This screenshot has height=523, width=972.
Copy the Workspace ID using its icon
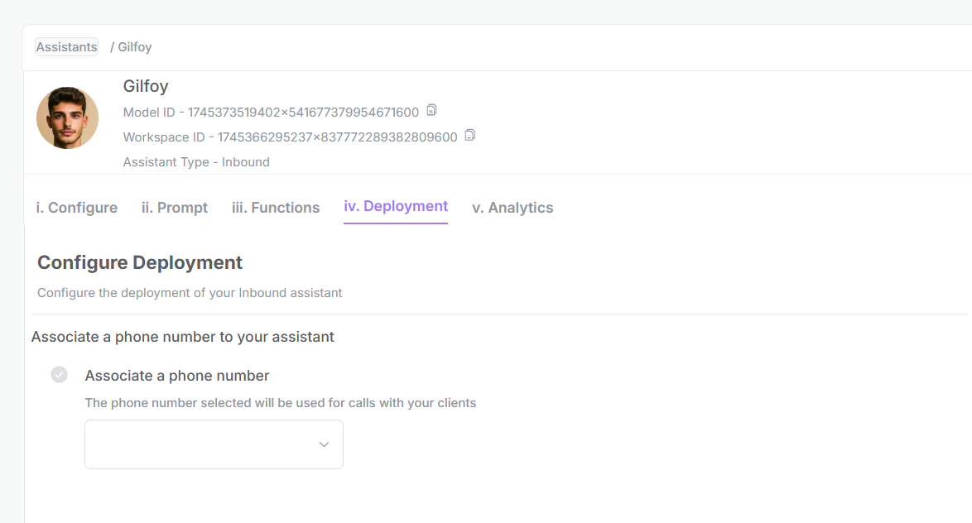pos(470,135)
